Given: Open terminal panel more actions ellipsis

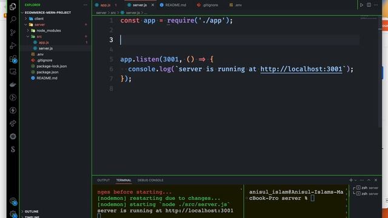Looking at the screenshot, I should click(x=362, y=180).
